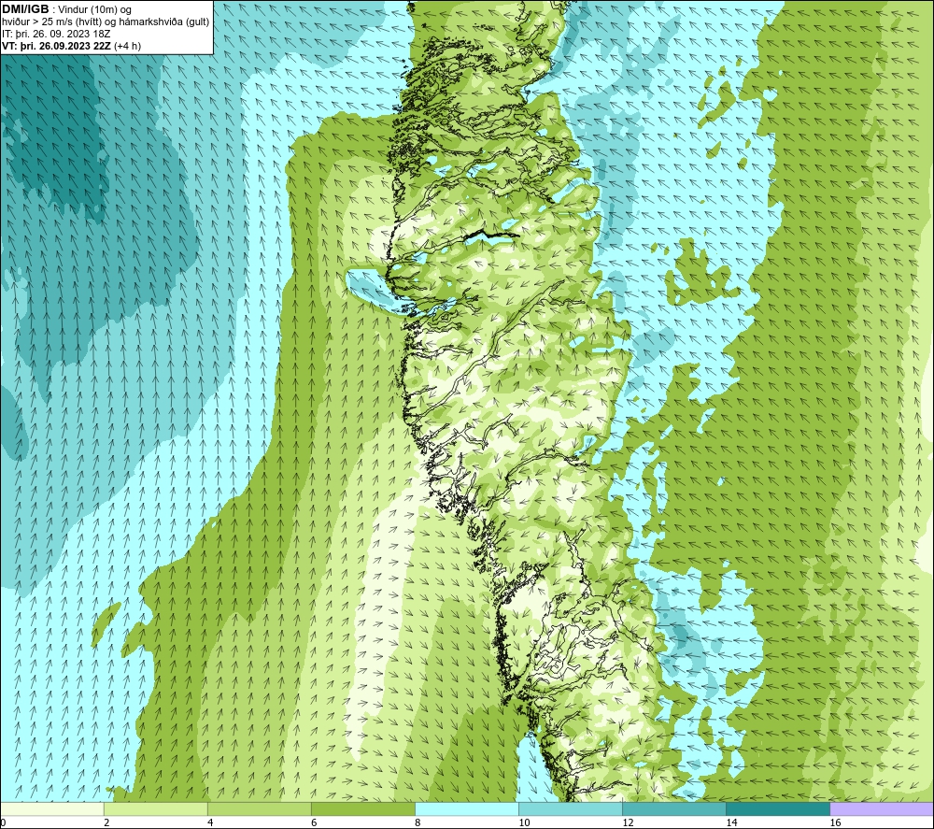
Task: Click the scale label '8'
Action: click(x=417, y=822)
